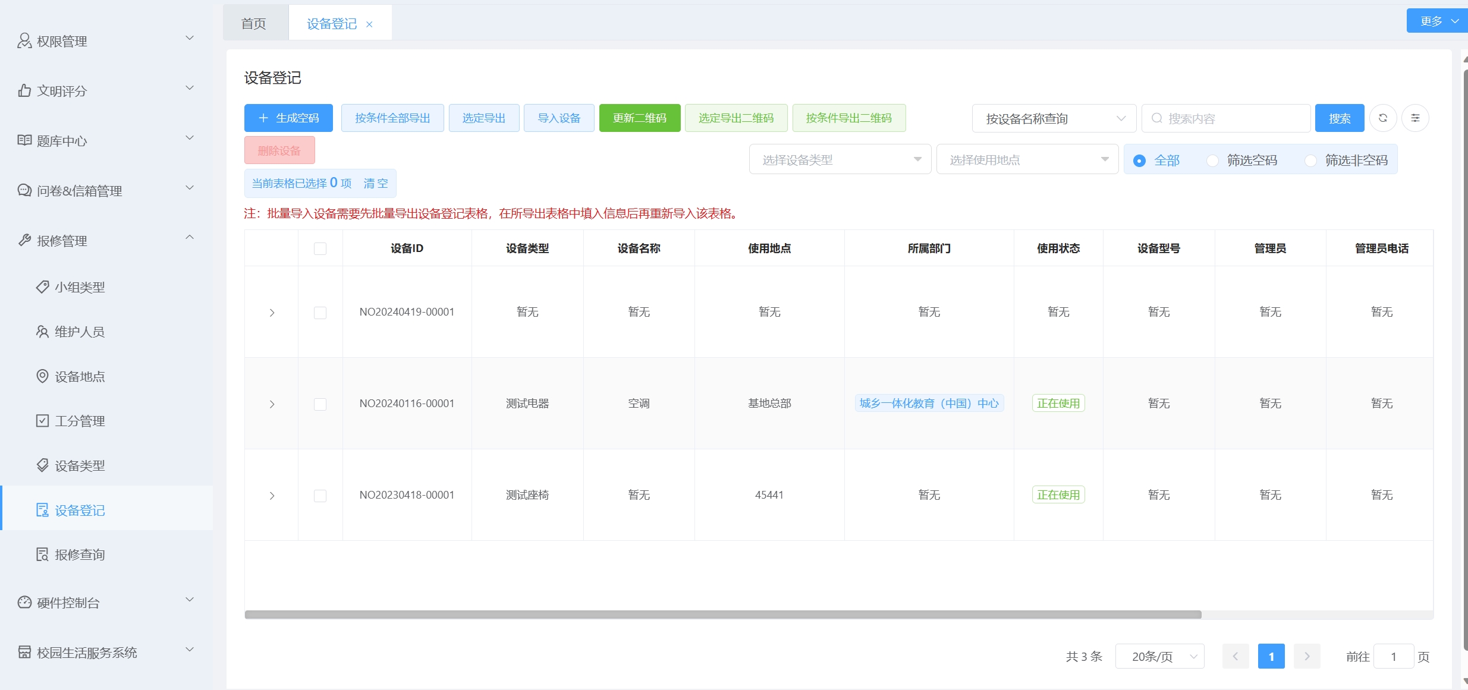1468x690 pixels.
Task: Open 小组类型 in the sidebar
Action: (107, 287)
